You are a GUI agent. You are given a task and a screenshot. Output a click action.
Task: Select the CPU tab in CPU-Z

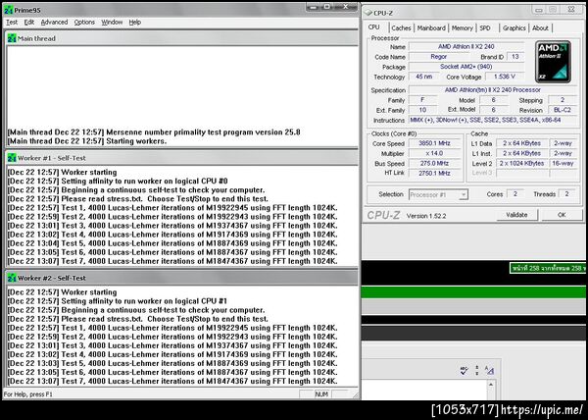[374, 27]
